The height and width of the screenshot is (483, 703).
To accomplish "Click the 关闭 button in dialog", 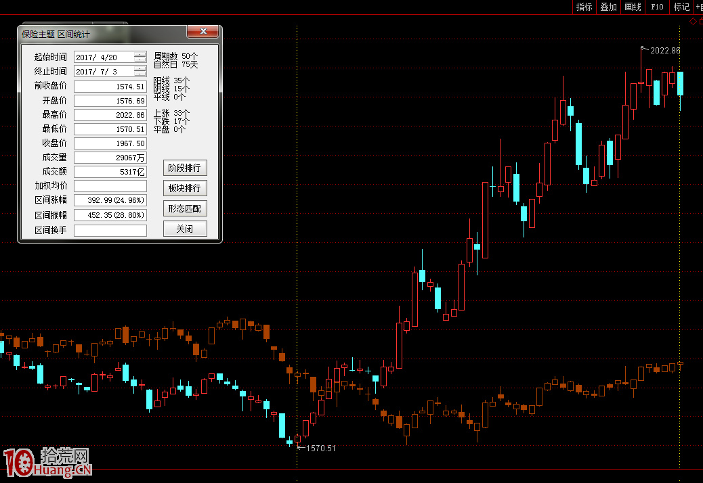I will click(x=185, y=229).
